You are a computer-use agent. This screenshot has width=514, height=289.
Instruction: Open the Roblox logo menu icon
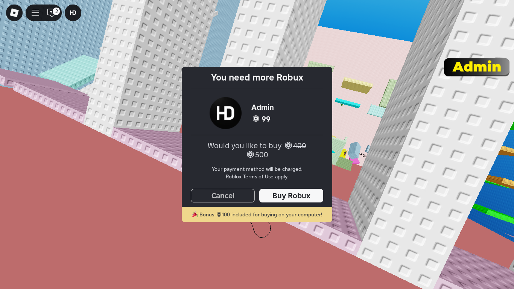point(14,12)
